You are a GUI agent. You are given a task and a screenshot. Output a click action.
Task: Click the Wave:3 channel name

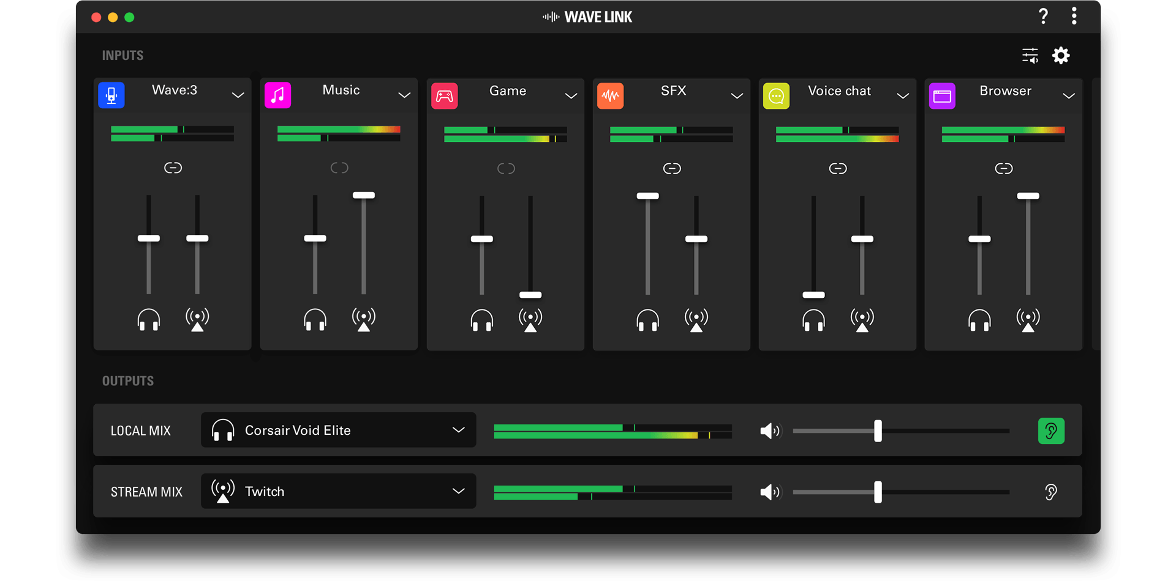click(175, 90)
